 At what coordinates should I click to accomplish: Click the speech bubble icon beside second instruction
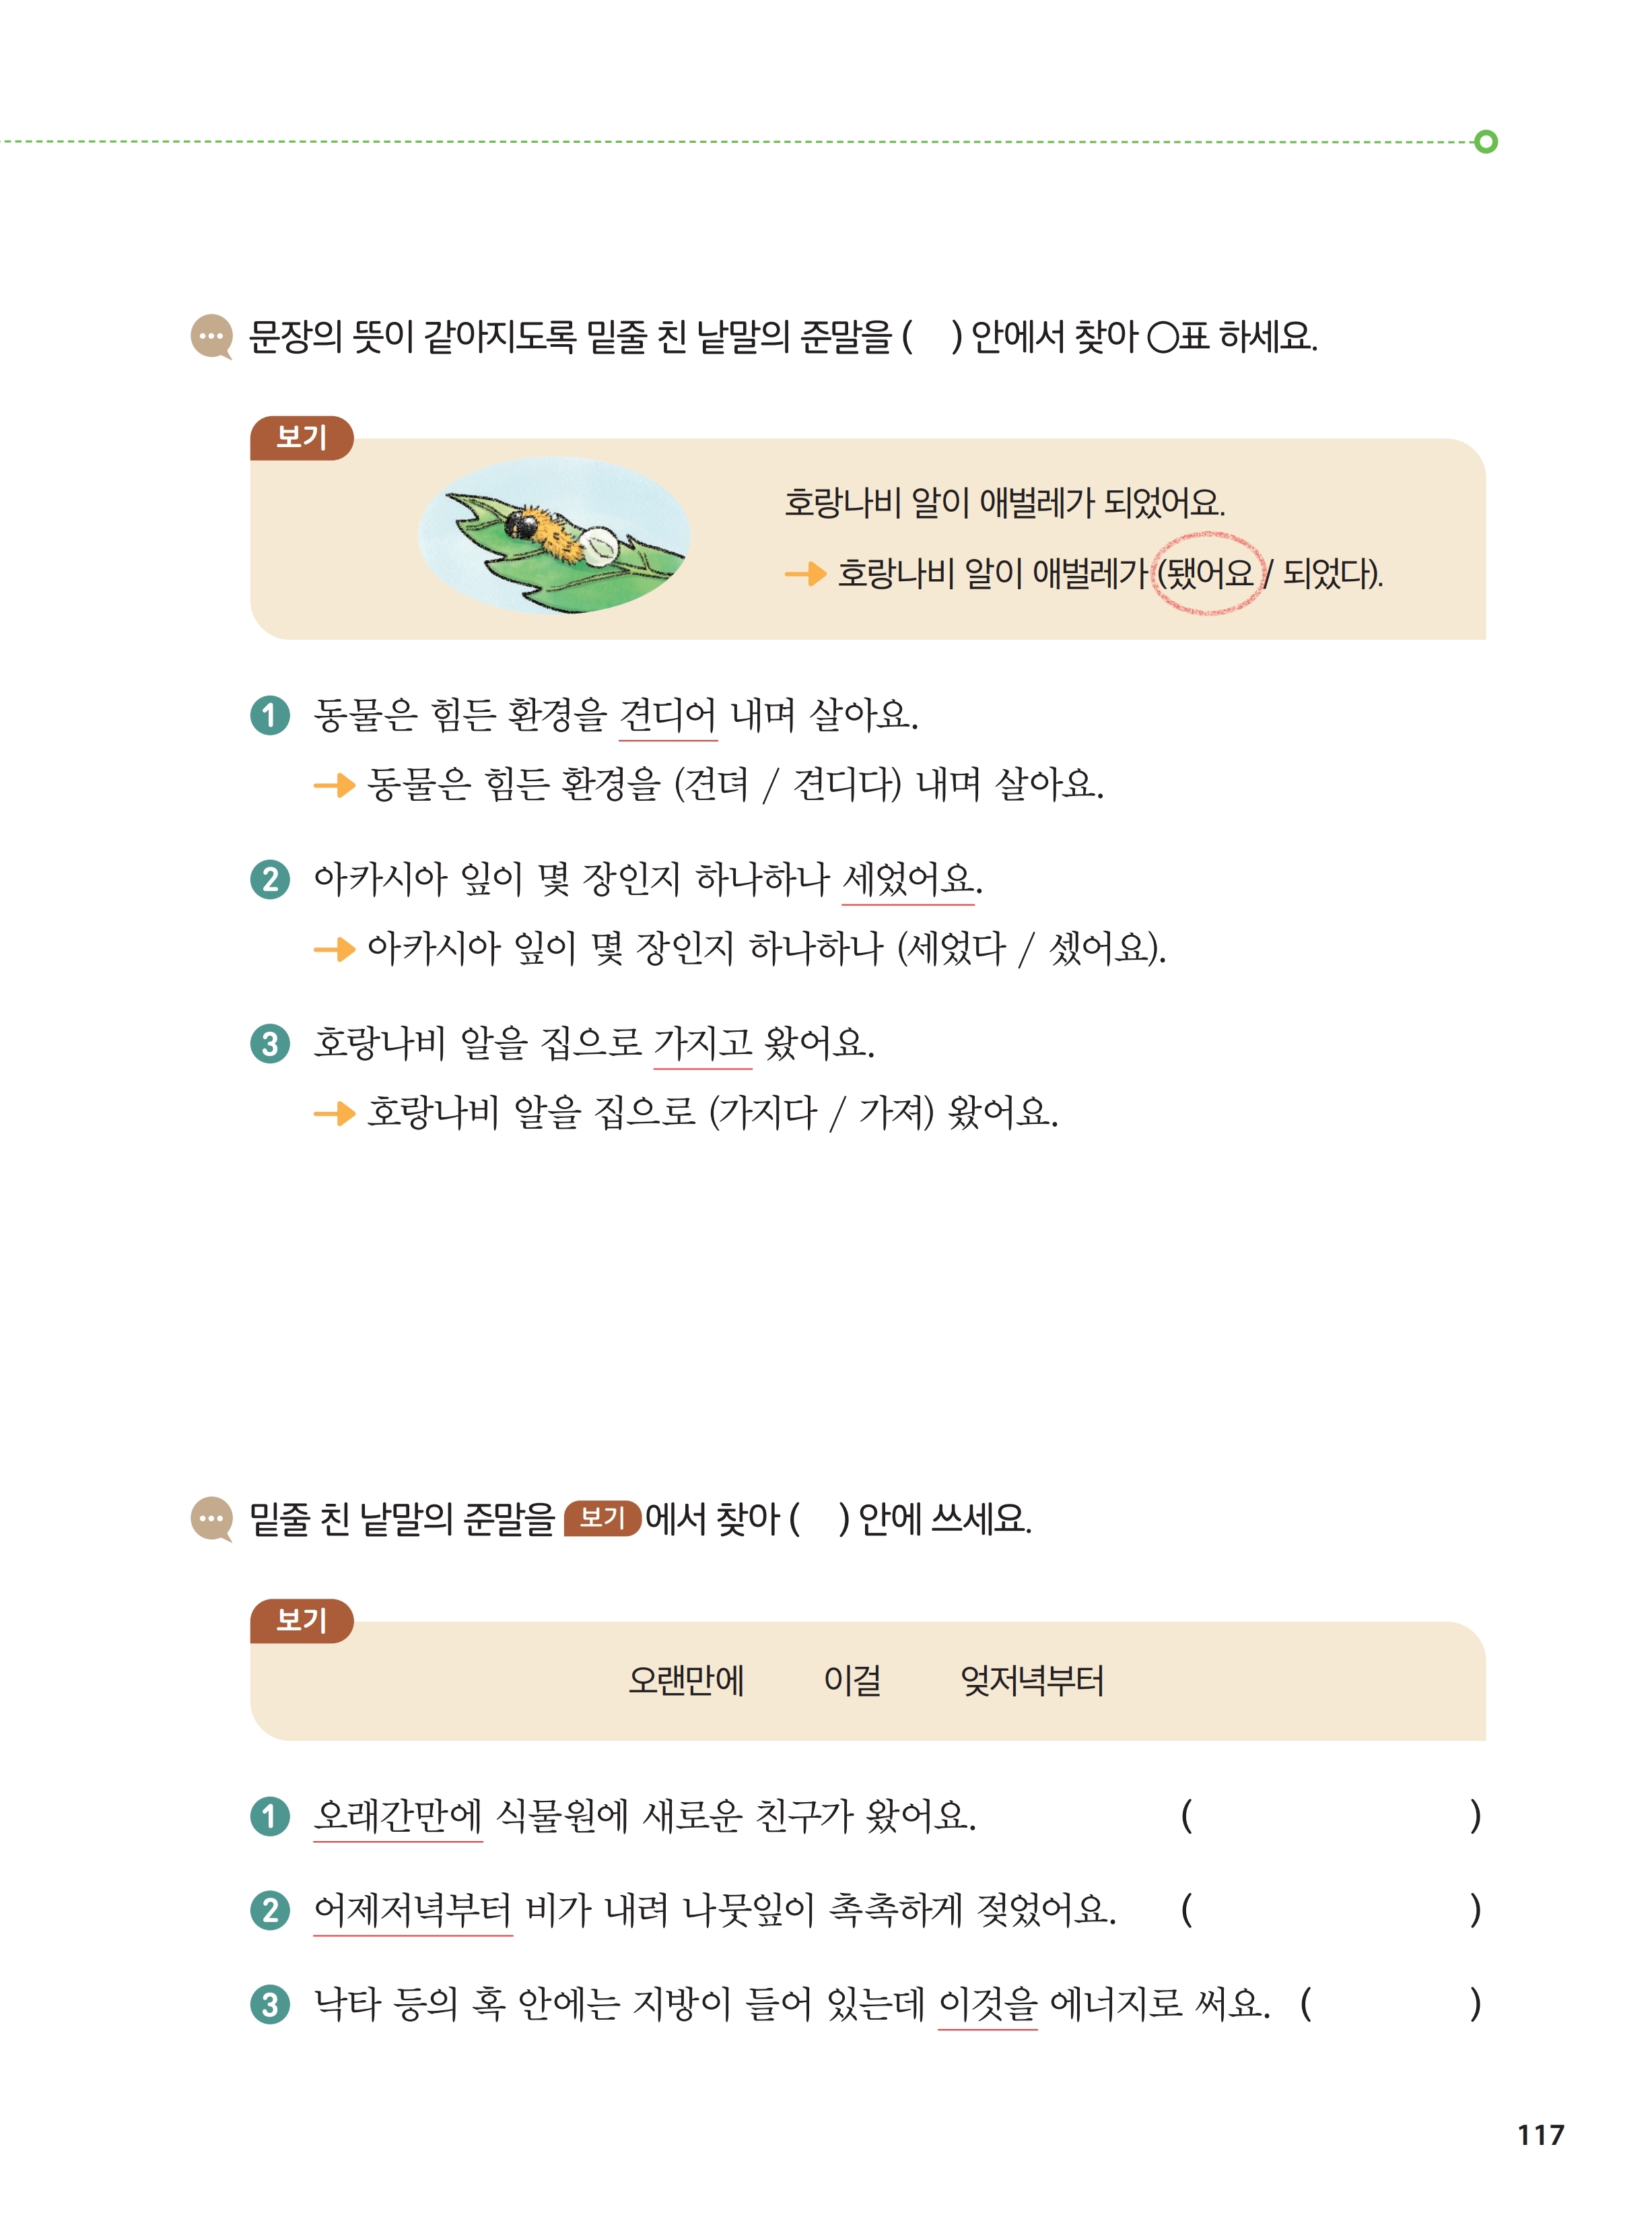211,1520
